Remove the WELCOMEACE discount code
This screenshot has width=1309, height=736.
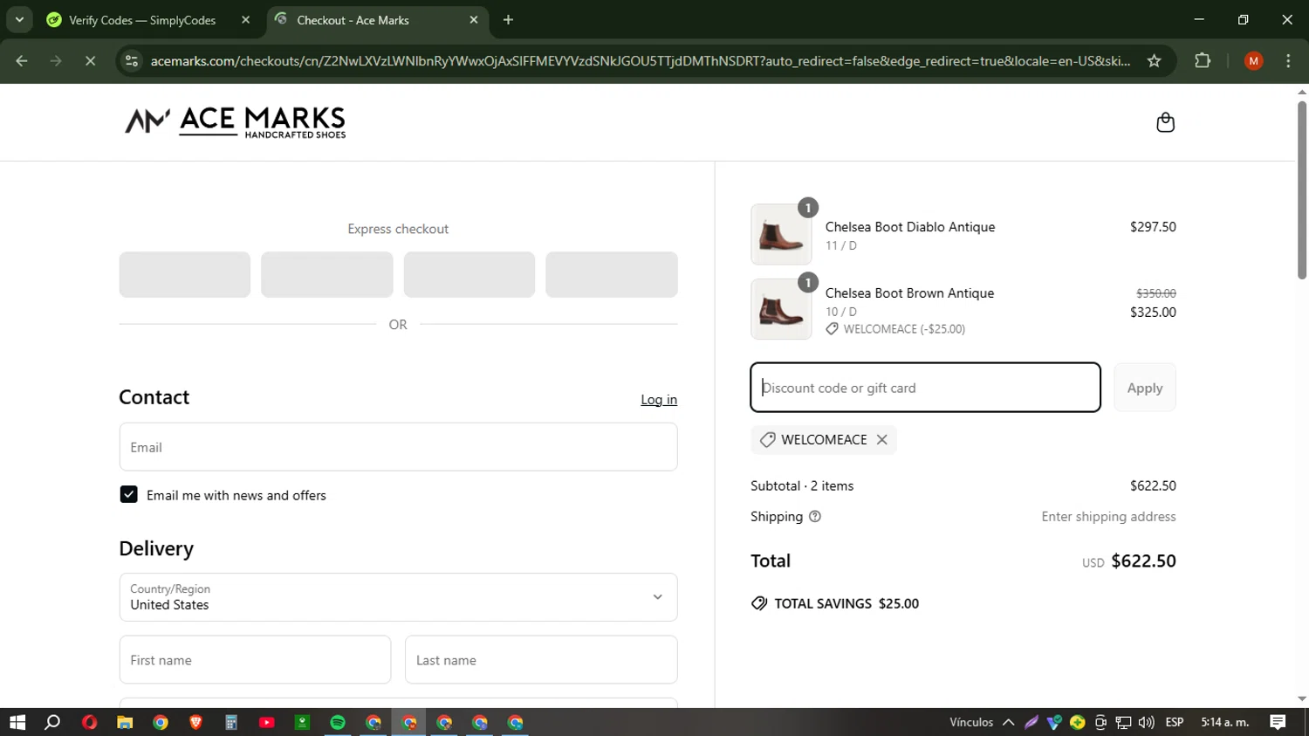pos(882,440)
